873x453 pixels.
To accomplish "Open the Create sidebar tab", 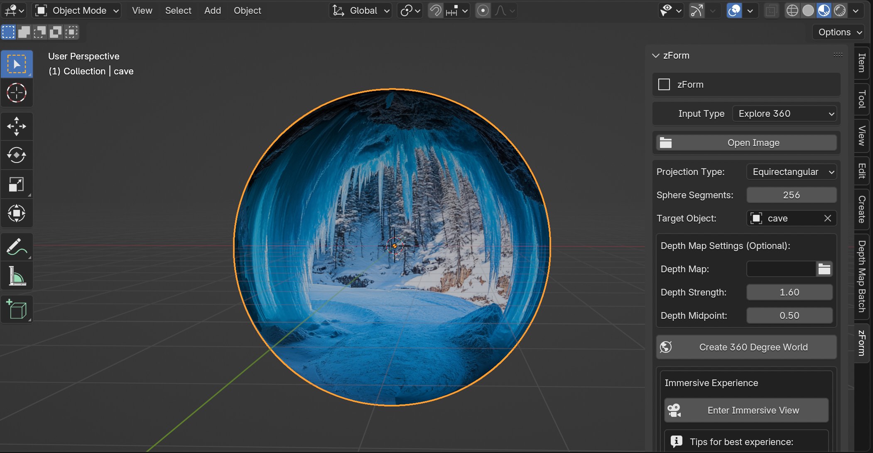I will point(862,209).
